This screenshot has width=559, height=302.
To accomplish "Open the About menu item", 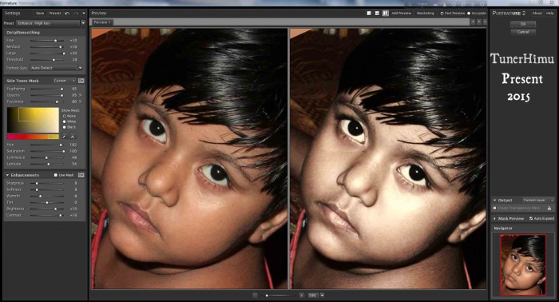I will tap(537, 14).
